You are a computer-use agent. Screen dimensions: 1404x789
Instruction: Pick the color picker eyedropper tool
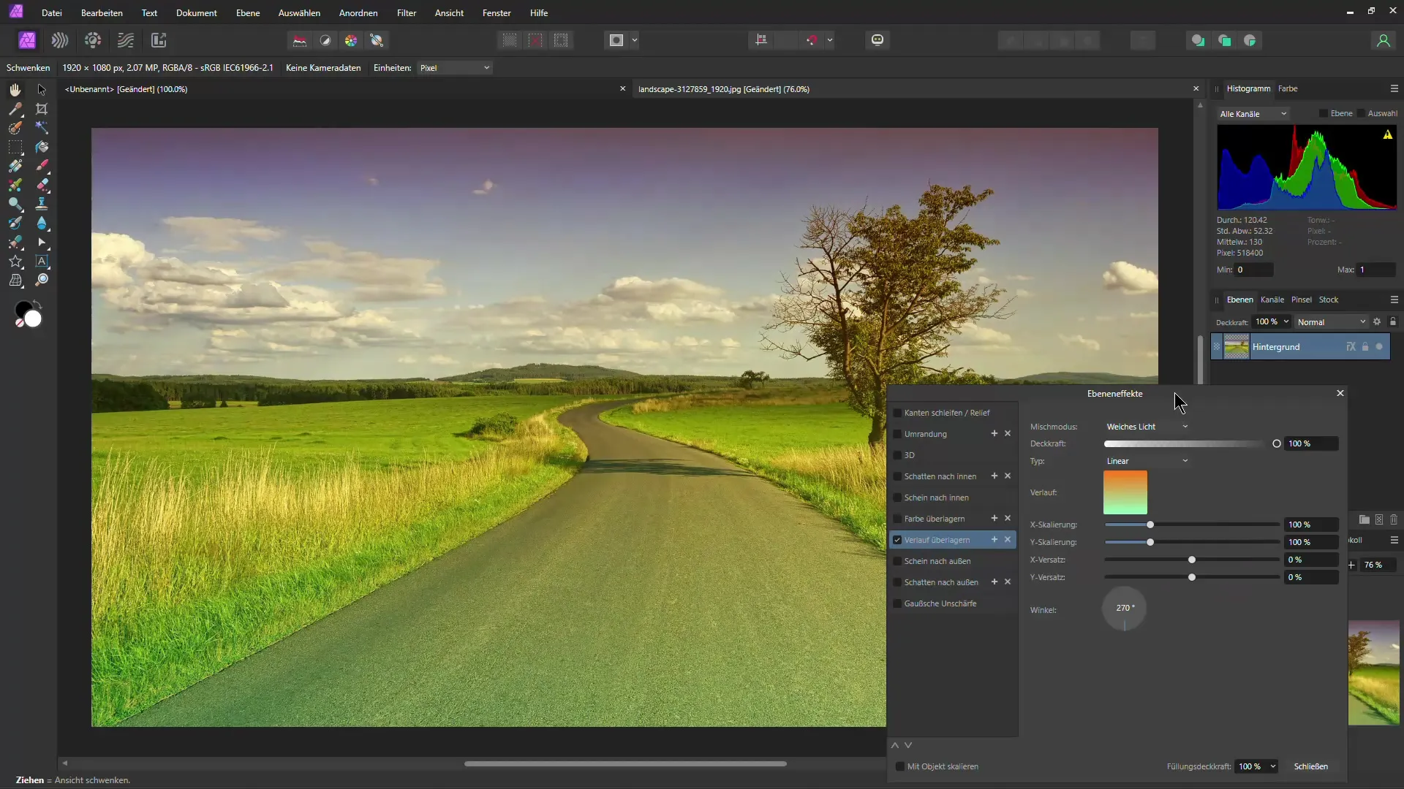tap(15, 109)
